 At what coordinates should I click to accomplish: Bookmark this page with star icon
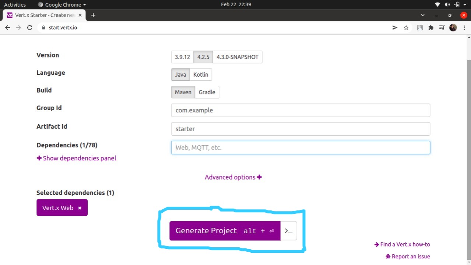pos(406,28)
